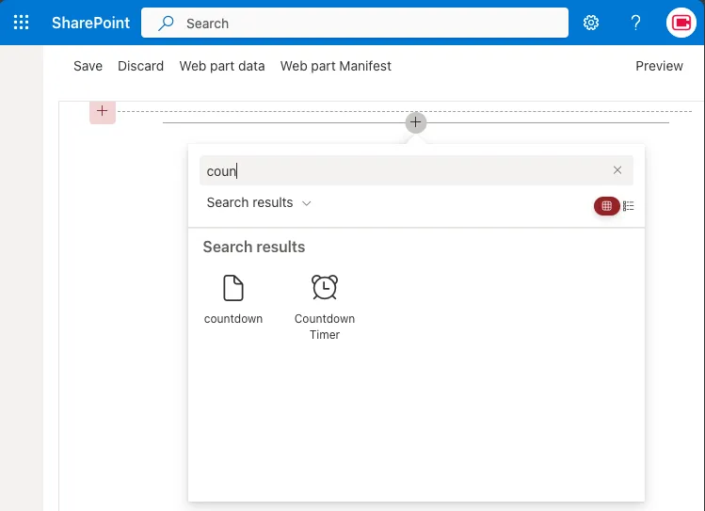Click the gray add web part plus
The image size is (705, 511).
(x=416, y=122)
